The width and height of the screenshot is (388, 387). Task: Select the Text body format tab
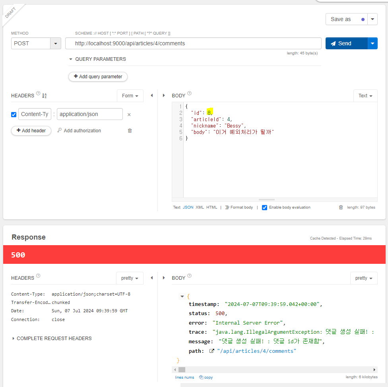(177, 207)
